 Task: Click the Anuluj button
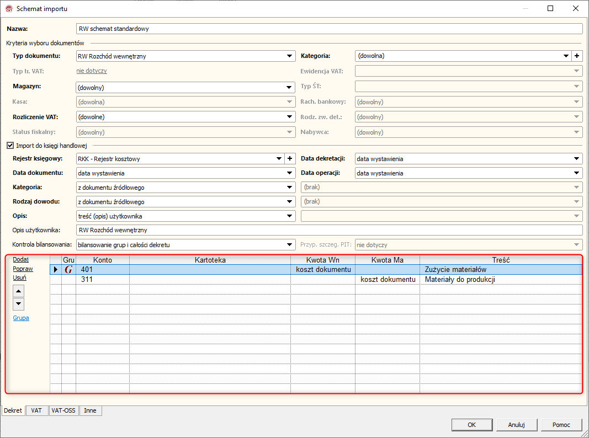[517, 425]
